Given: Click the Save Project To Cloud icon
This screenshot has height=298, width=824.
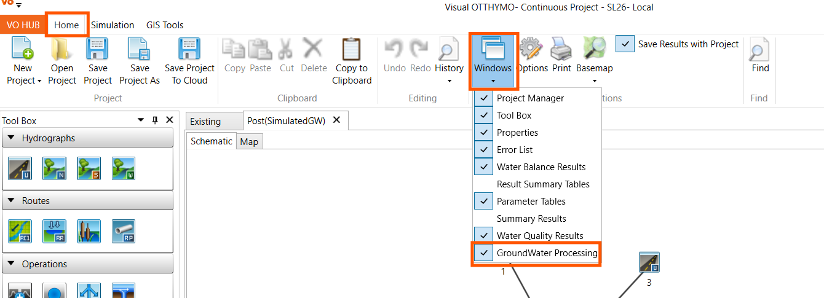Looking at the screenshot, I should coord(189,49).
